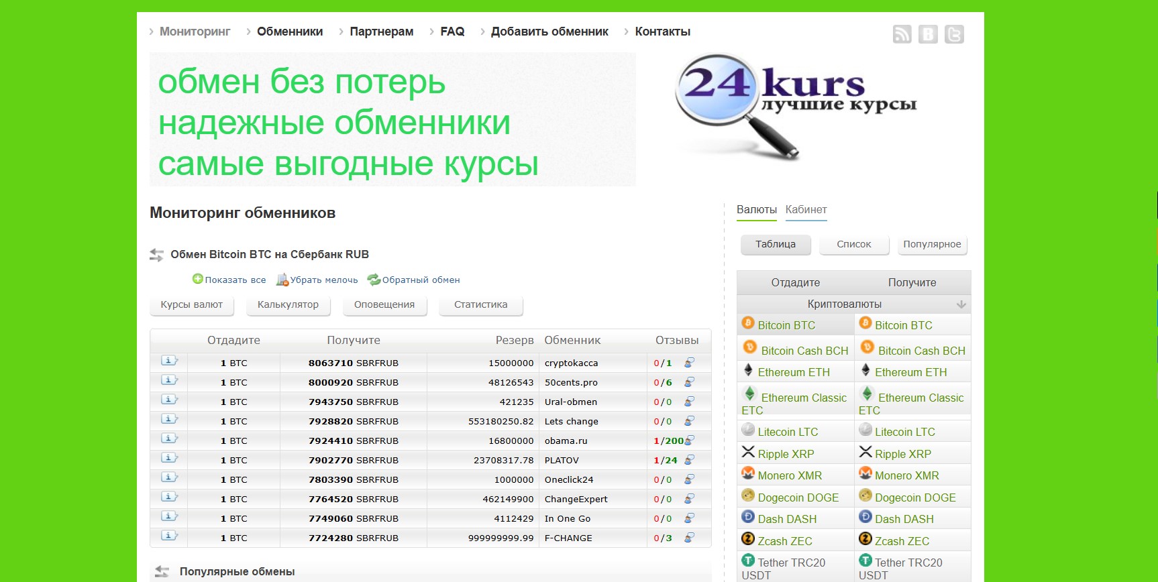Select Dash DASH in Получите column
Viewport: 1158px width, 582px height.
pos(904,519)
